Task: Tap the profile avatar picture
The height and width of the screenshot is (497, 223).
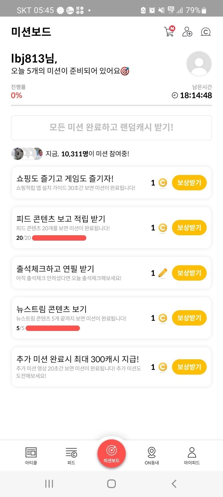Action: 199,64
